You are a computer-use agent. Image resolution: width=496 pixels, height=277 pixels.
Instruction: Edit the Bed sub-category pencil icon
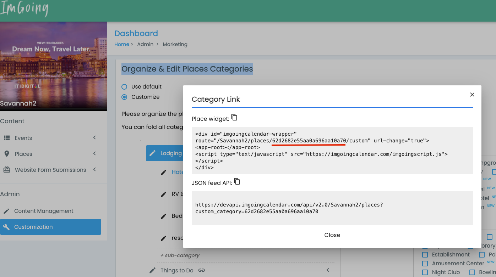[164, 216]
